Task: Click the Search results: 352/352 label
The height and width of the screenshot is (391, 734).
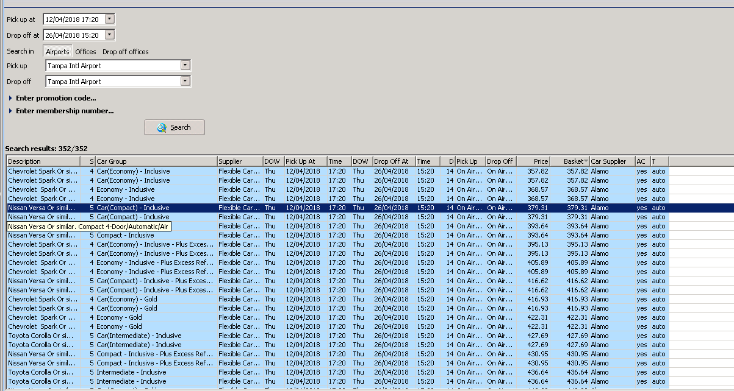Action: (46, 149)
